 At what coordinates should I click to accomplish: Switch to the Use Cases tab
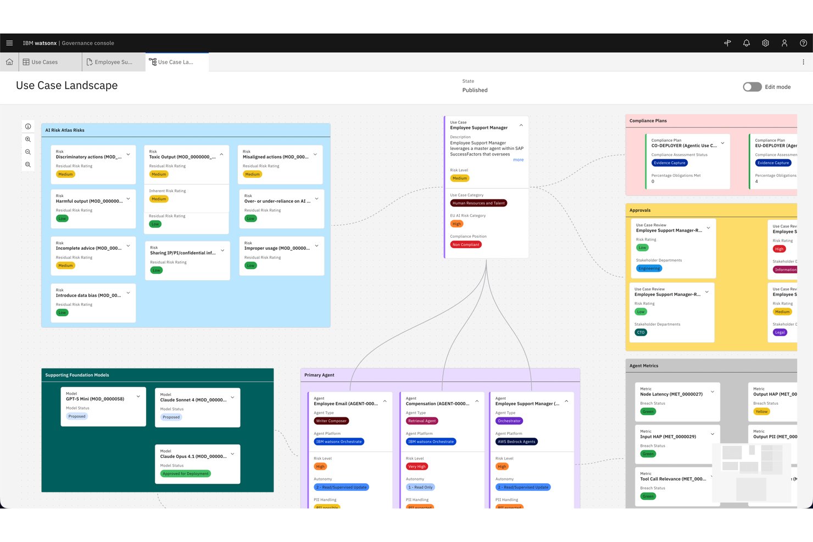click(x=51, y=62)
